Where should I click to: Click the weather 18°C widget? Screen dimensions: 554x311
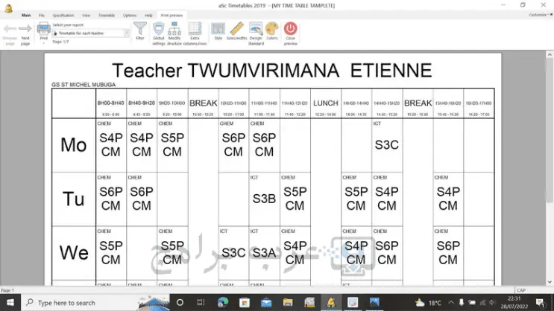pyautogui.click(x=428, y=302)
